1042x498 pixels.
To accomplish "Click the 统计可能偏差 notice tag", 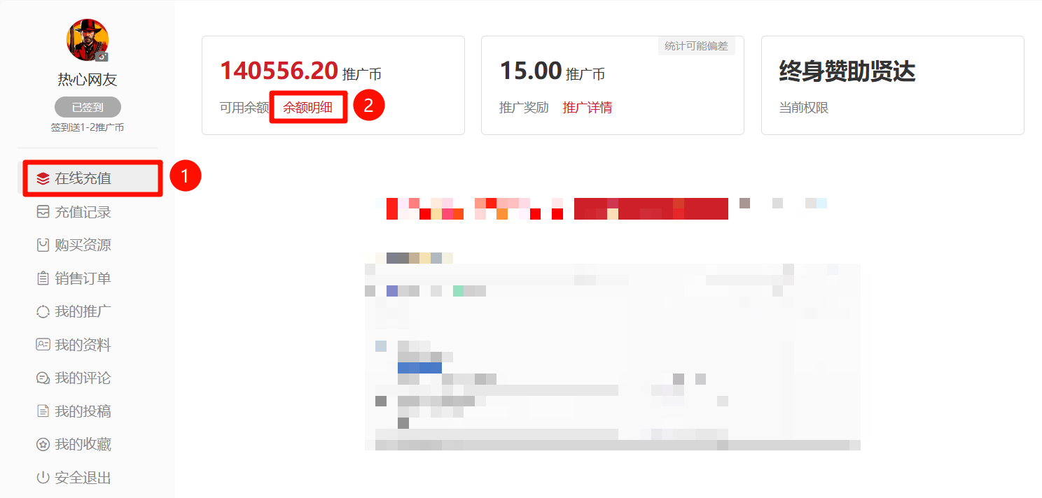I will (696, 46).
